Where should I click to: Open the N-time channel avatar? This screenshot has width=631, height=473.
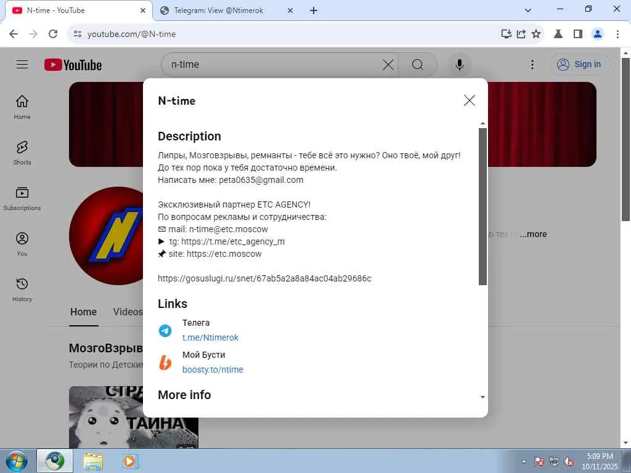(106, 236)
